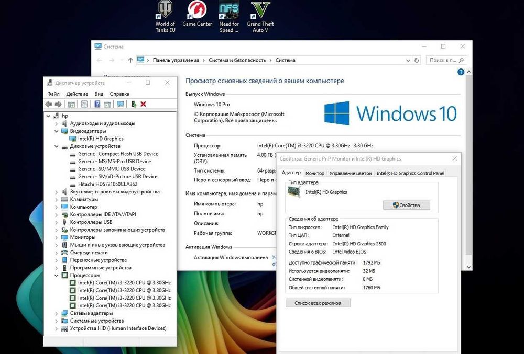
Task: Click the search magnifier icon in System window
Action: pyautogui.click(x=462, y=60)
